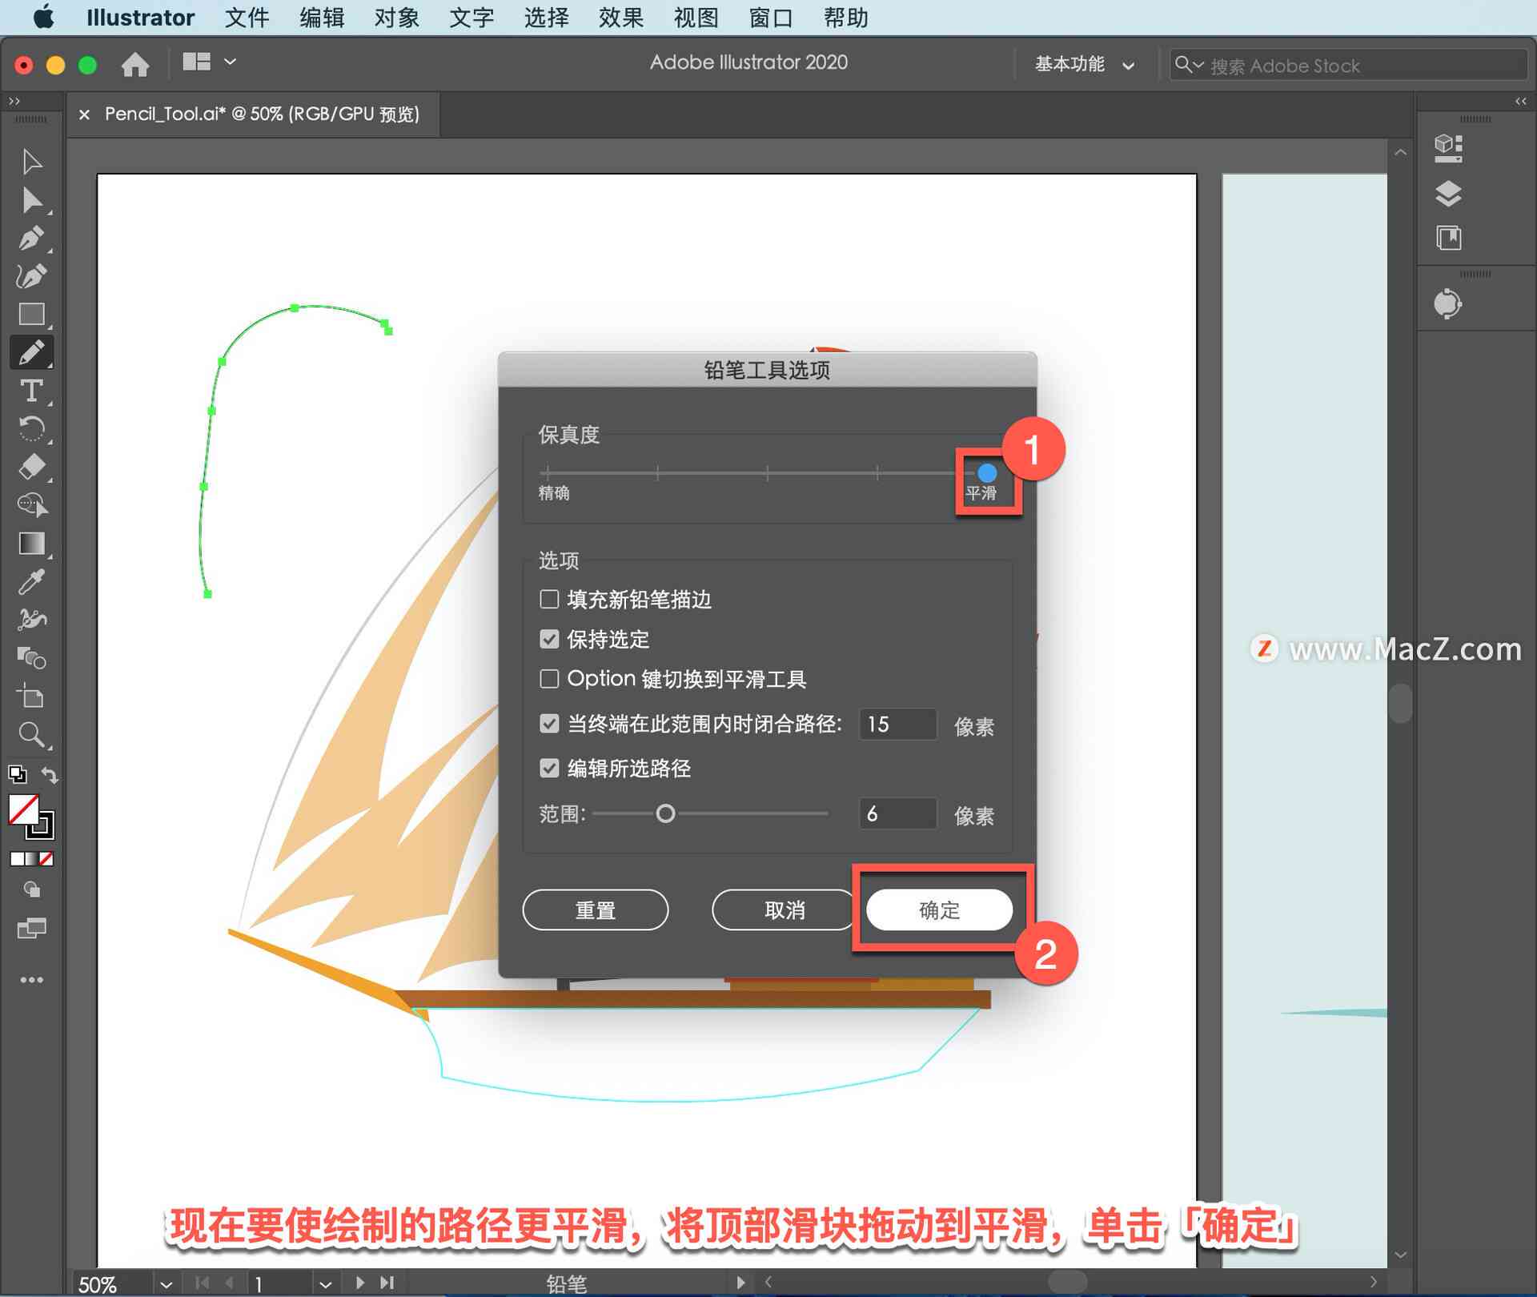Open the Apple menu
Screen dimensions: 1537x1297
click(44, 18)
